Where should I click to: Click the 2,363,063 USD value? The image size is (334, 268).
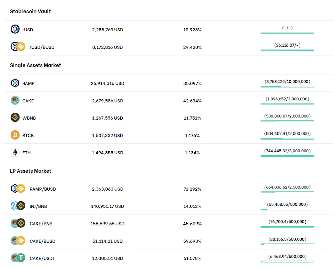tap(107, 189)
